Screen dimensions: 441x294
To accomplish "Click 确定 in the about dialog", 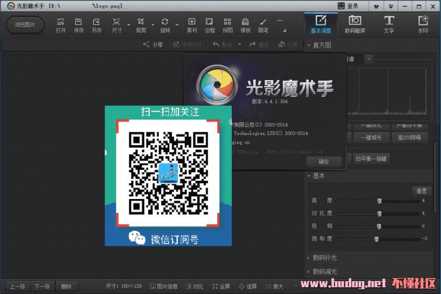I will (x=324, y=161).
